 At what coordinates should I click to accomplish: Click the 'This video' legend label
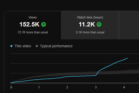pyautogui.click(x=23, y=46)
